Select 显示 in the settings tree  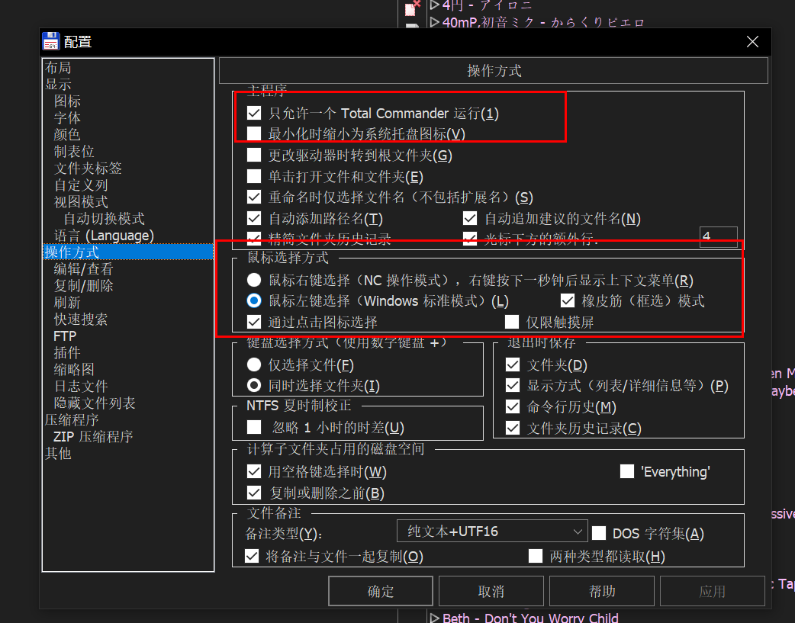pyautogui.click(x=58, y=84)
